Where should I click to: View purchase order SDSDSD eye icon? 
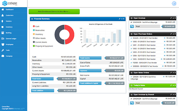point(163,66)
